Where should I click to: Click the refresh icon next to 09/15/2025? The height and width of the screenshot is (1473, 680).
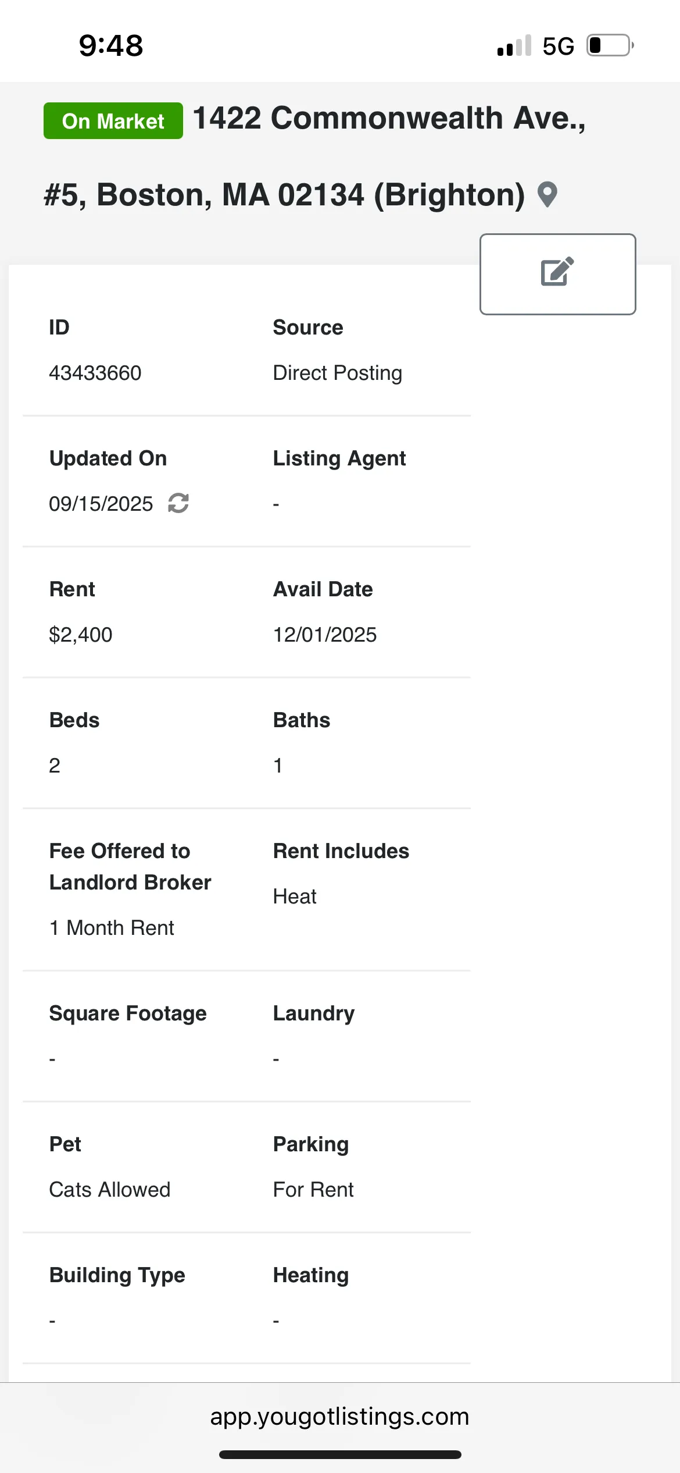(178, 503)
